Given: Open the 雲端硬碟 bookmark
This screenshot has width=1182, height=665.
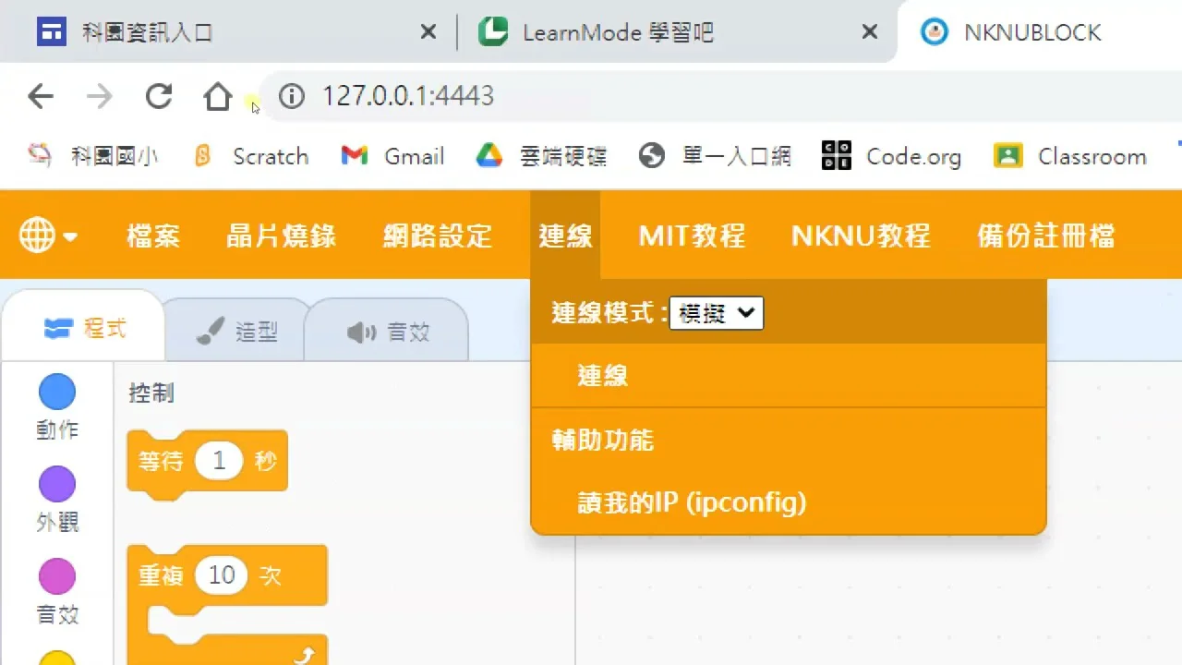Looking at the screenshot, I should click(541, 156).
